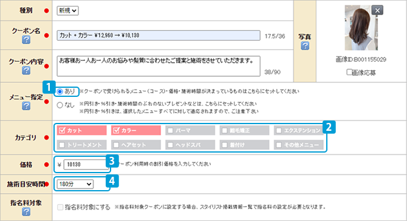407x221 pixels.
Task: Open the 種別 dropdown showing 新規
Action: click(68, 11)
